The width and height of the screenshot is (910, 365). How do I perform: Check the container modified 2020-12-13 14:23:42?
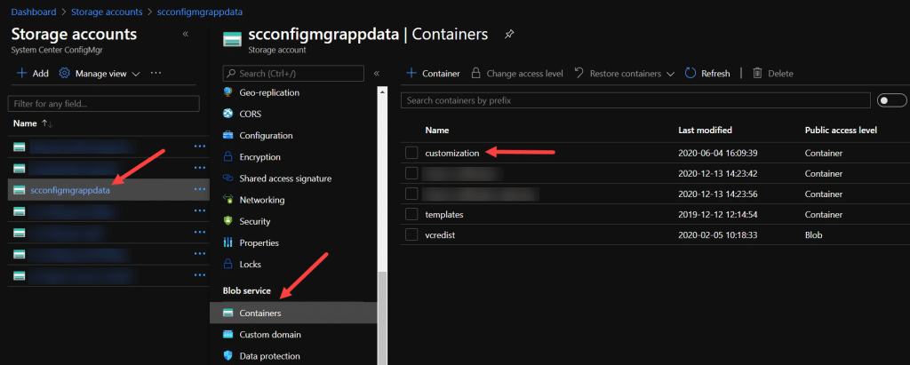point(411,173)
